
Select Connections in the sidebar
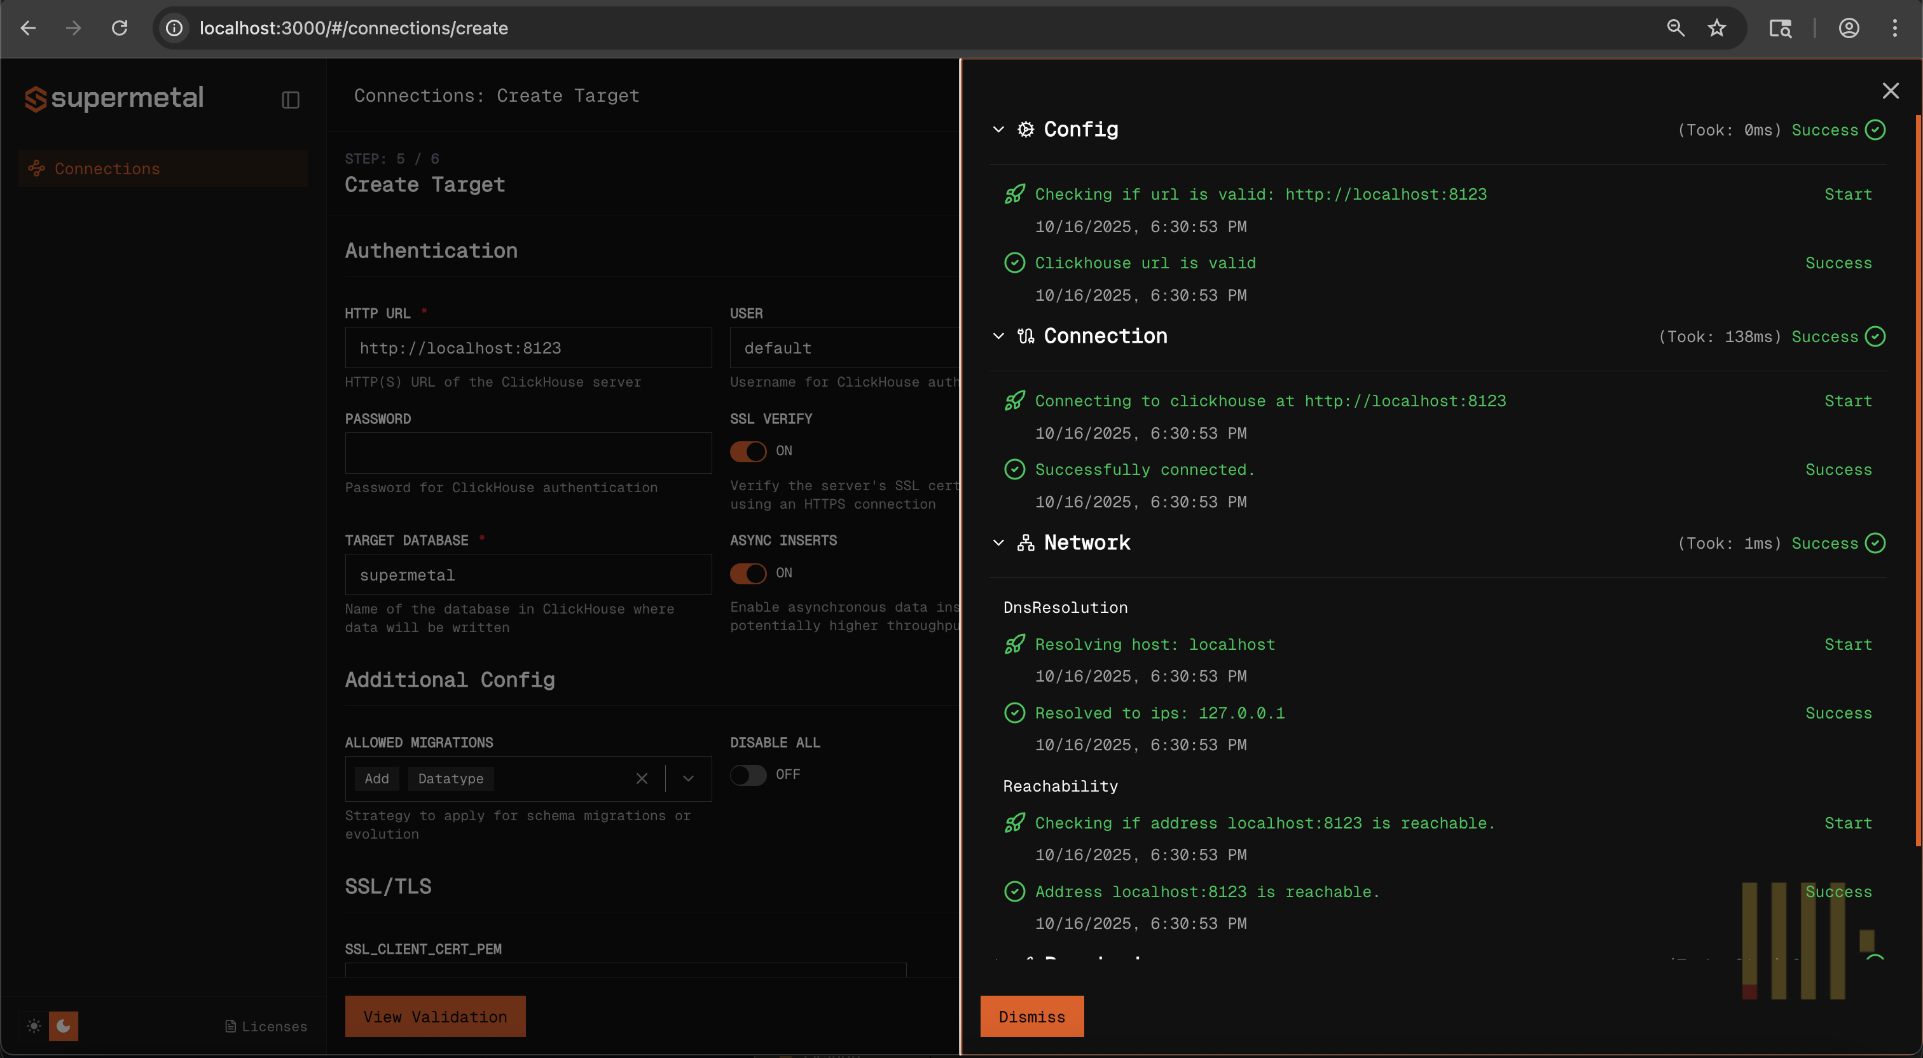(107, 168)
